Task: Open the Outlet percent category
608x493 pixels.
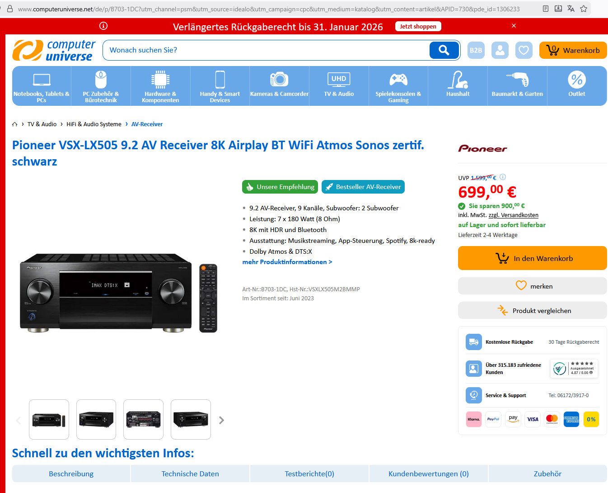Action: click(577, 86)
